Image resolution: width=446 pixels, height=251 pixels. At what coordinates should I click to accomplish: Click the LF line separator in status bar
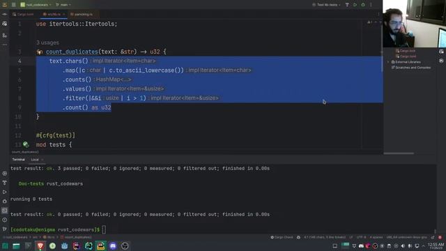pos(351,237)
